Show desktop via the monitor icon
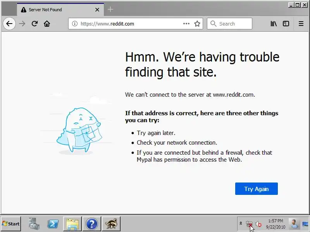Screen dimensions: 310x232 click(x=305, y=224)
